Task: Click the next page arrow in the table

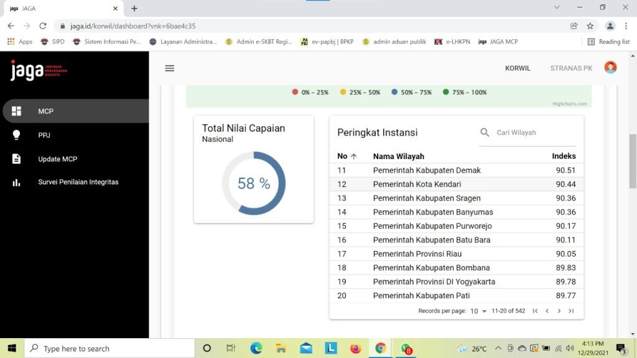Action: click(559, 311)
